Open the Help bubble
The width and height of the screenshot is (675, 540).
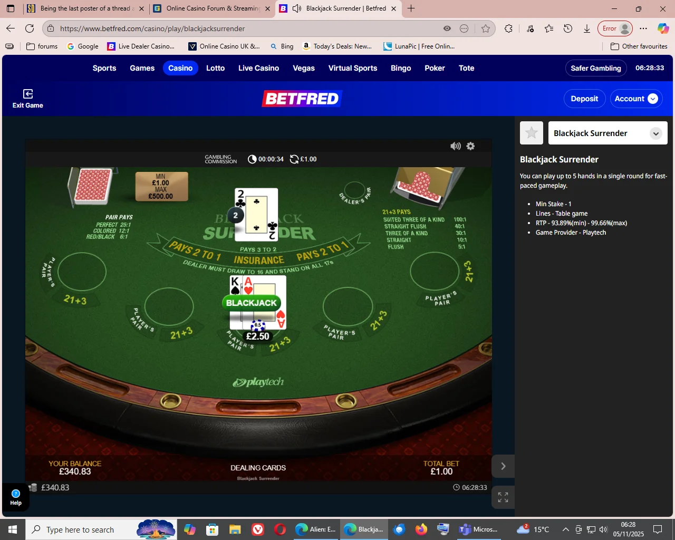tap(16, 497)
